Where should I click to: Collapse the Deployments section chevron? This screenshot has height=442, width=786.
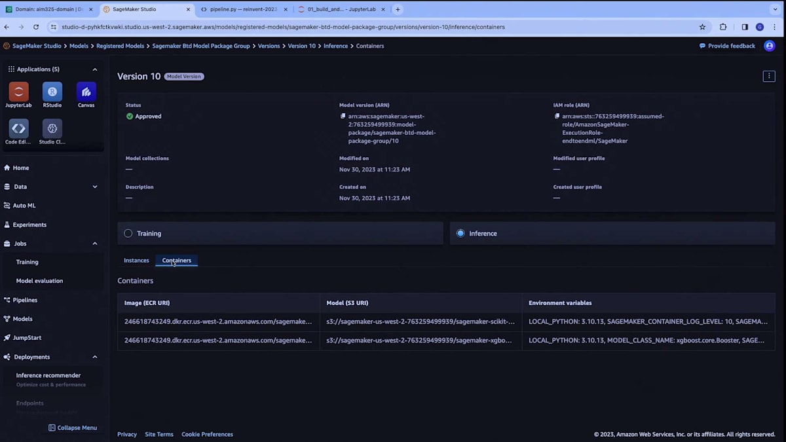pyautogui.click(x=95, y=357)
